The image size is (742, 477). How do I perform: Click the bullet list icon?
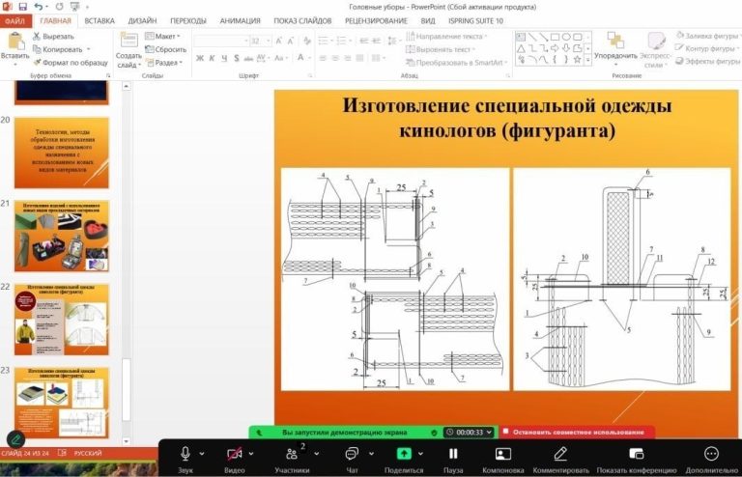tap(324, 42)
